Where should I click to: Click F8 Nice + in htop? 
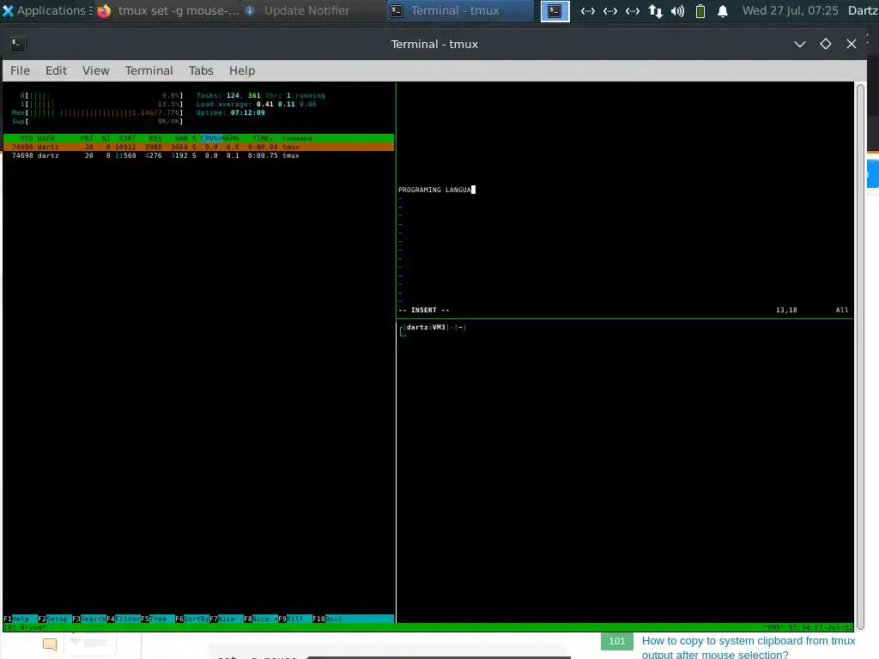[x=261, y=619]
